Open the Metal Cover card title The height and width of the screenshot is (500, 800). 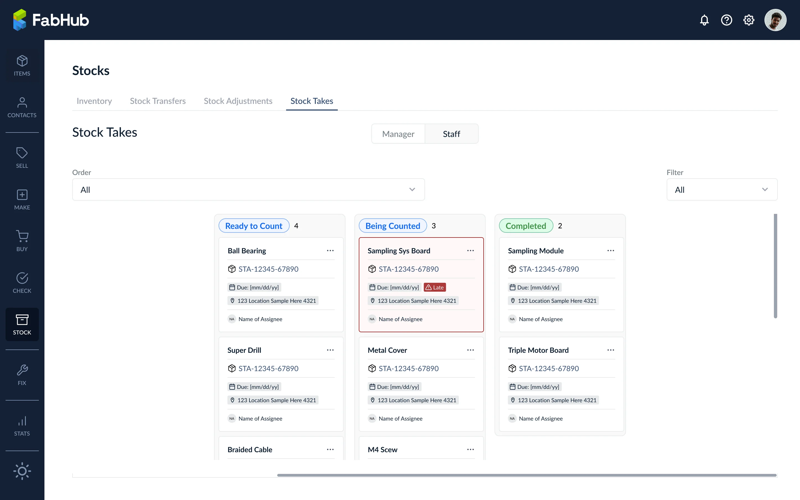[x=387, y=350]
